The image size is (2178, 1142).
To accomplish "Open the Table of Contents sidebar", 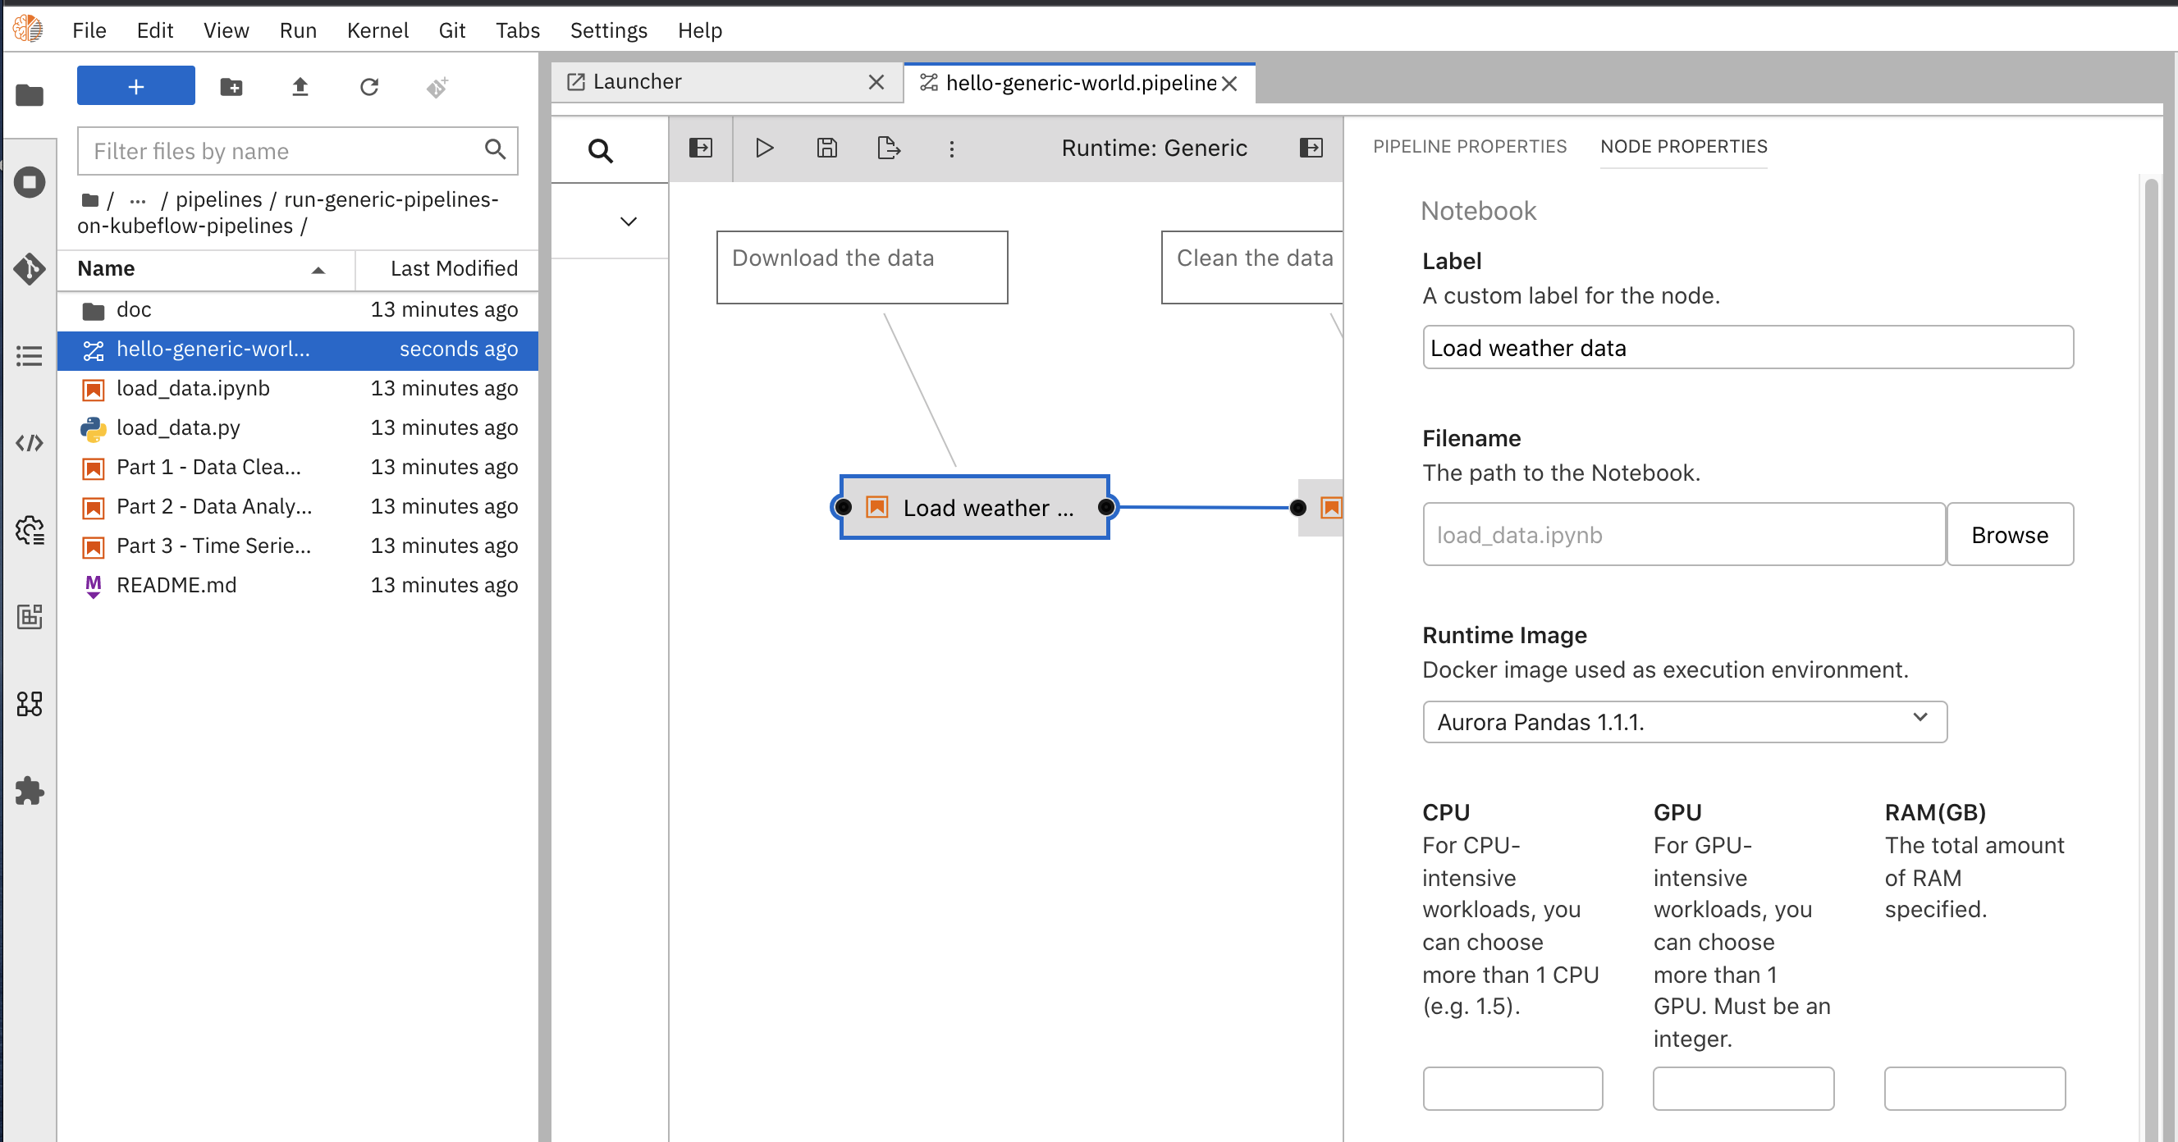I will tap(30, 355).
